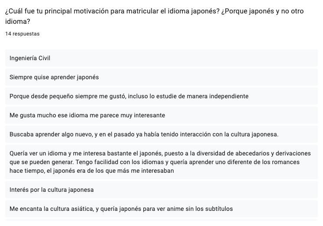Viewport: 323px width, 226px height.
Task: Select the response starting "Buscaba aprender algo nuevo"
Action: pos(144,134)
